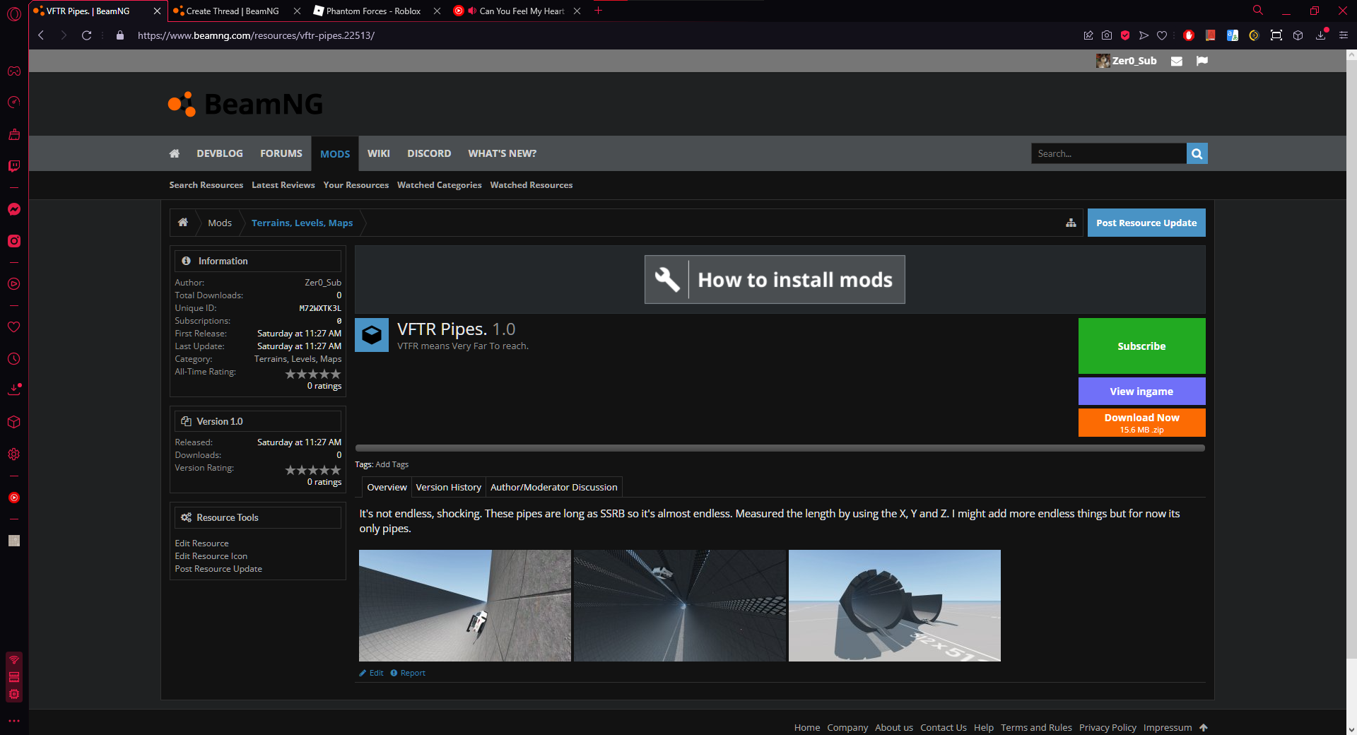Take a snapshot with camera icon
Screen dimensions: 1357x735
pos(1107,35)
